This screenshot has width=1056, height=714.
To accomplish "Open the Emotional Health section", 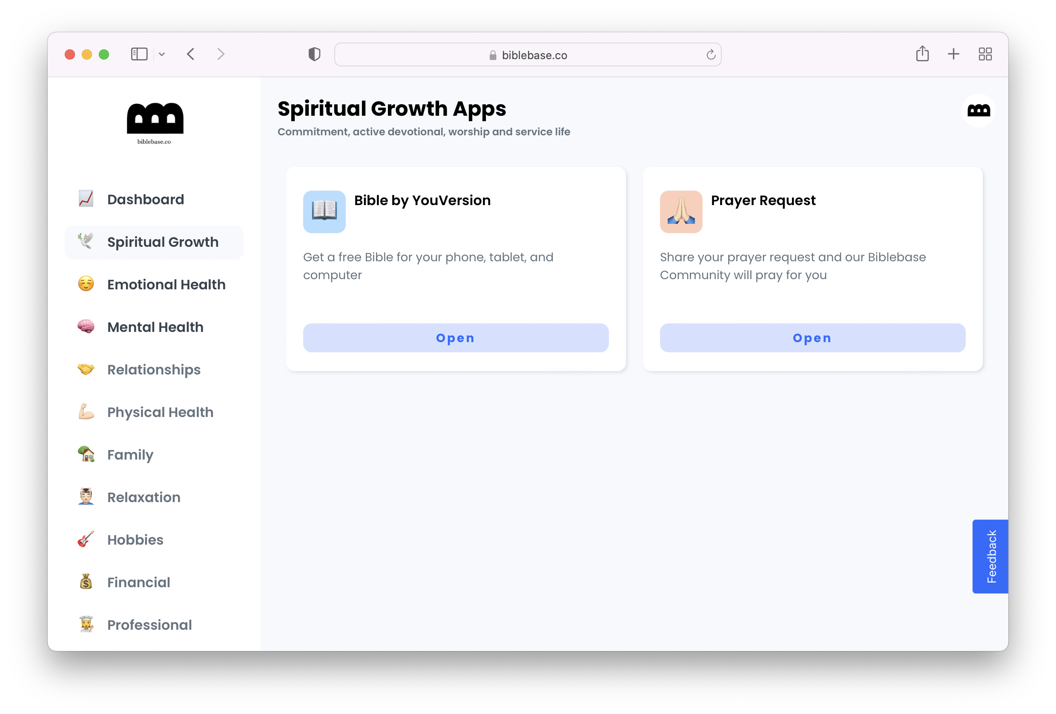I will tap(166, 284).
